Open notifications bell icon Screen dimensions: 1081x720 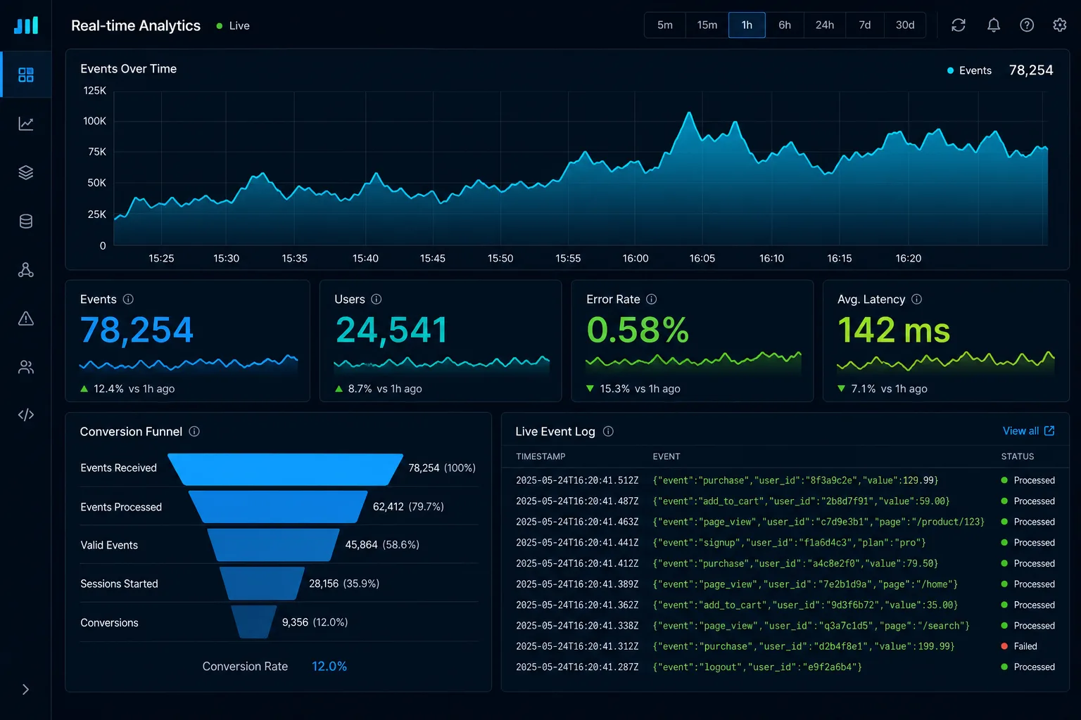pyautogui.click(x=994, y=25)
